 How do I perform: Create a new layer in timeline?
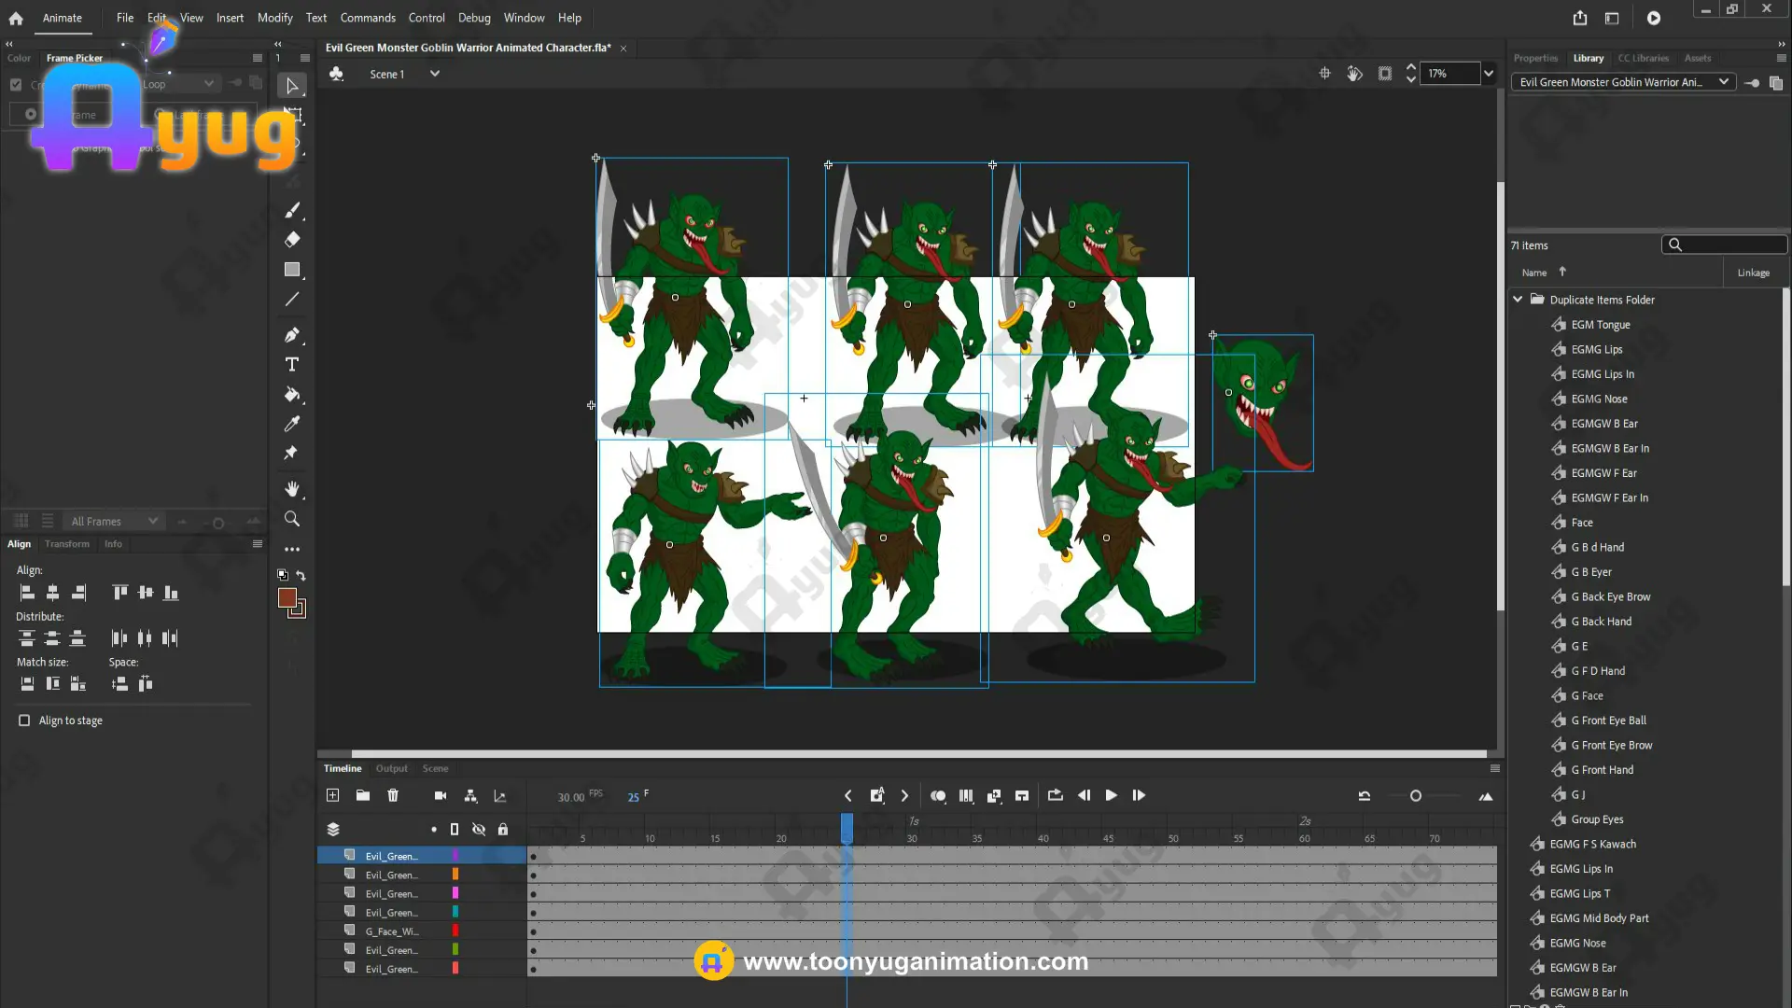(333, 795)
